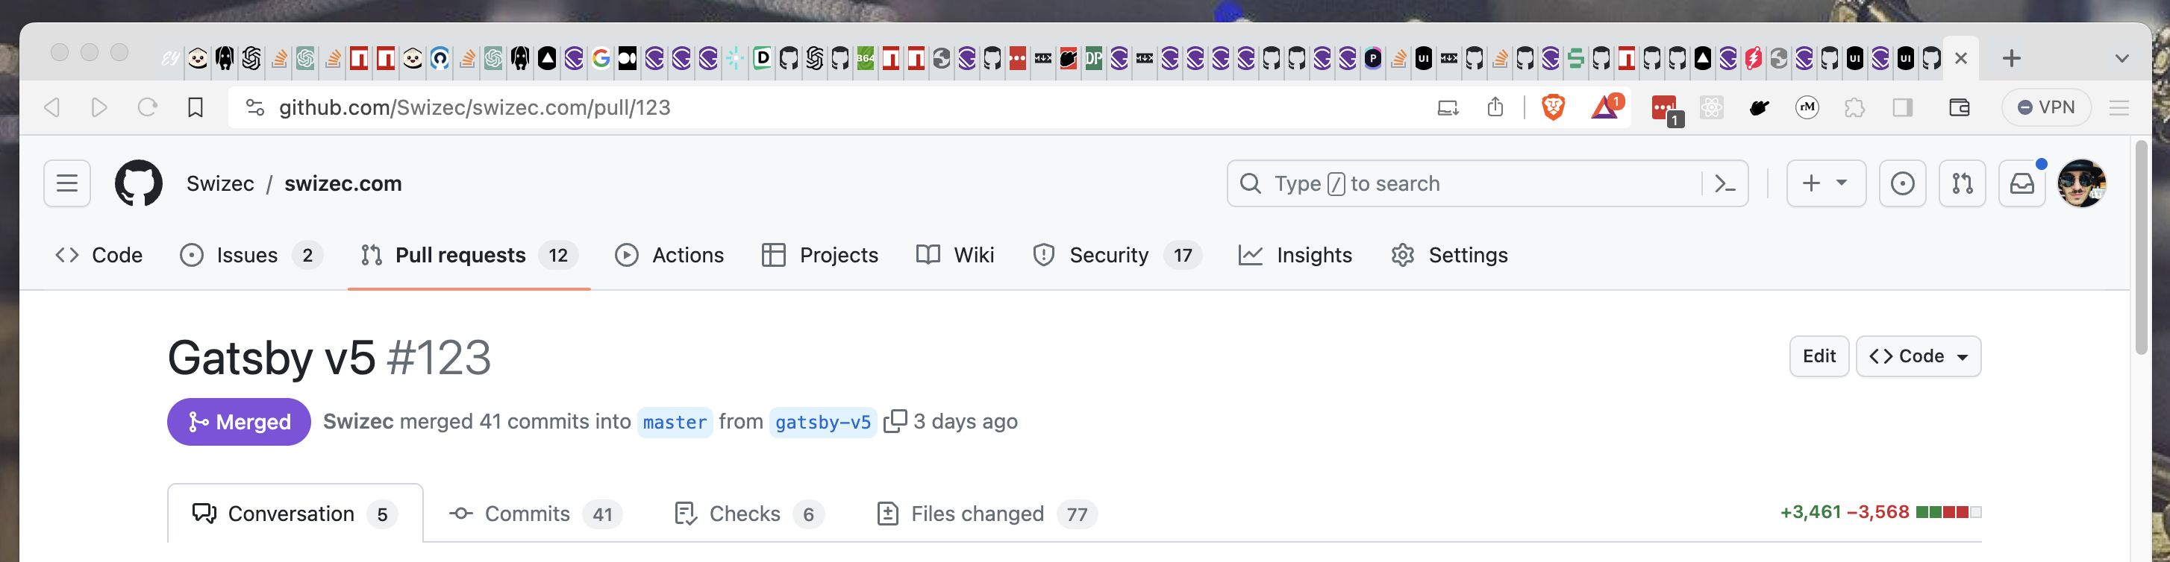Reload the current page
This screenshot has width=2170, height=562.
coord(148,107)
